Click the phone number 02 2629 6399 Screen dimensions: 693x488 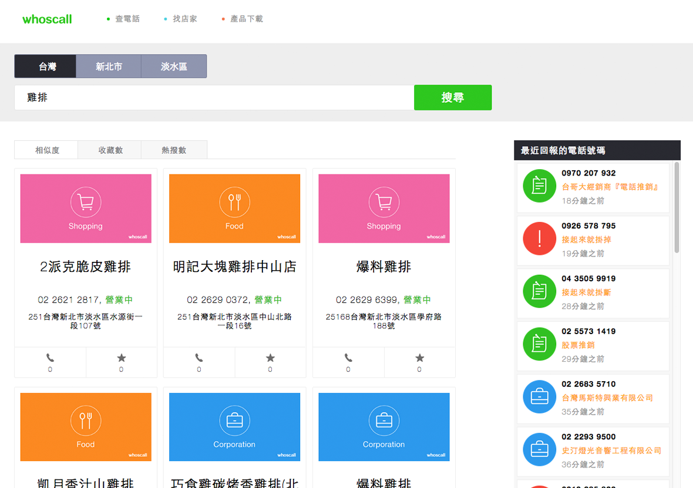367,299
